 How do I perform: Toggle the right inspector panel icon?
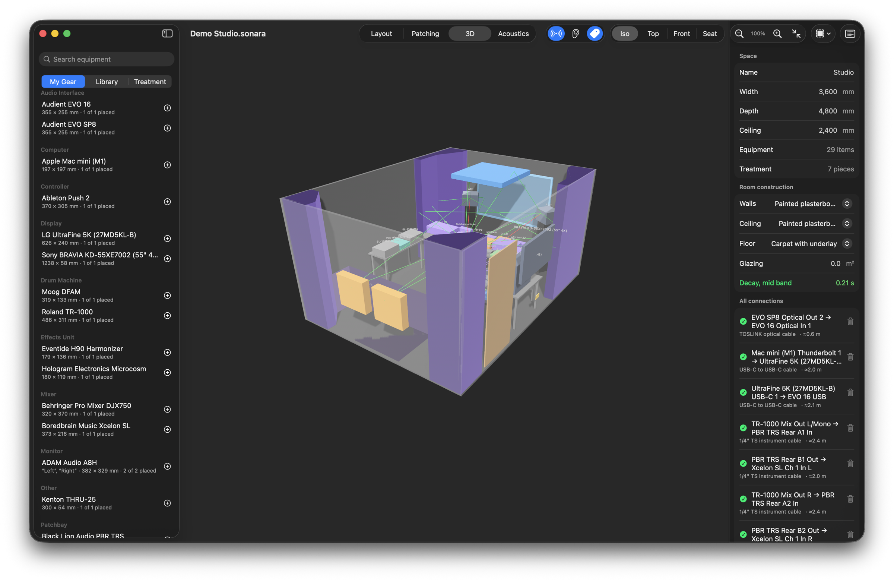pyautogui.click(x=850, y=34)
